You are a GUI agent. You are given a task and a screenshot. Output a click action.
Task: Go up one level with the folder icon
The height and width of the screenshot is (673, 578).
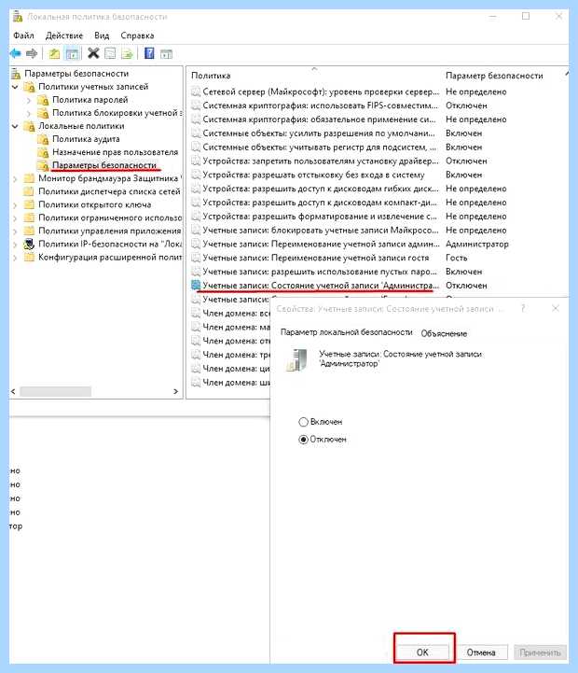(x=54, y=53)
